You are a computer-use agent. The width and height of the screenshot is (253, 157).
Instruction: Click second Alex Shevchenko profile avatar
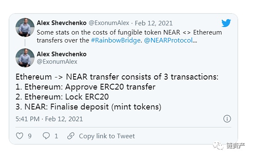point(25,58)
